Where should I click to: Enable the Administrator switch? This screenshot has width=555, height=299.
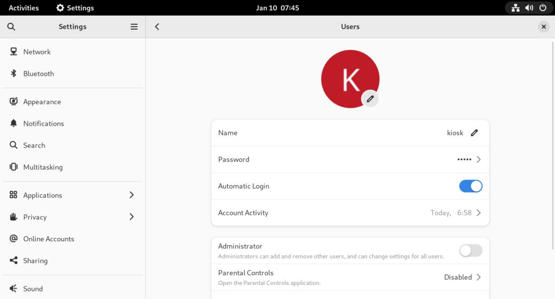(470, 250)
